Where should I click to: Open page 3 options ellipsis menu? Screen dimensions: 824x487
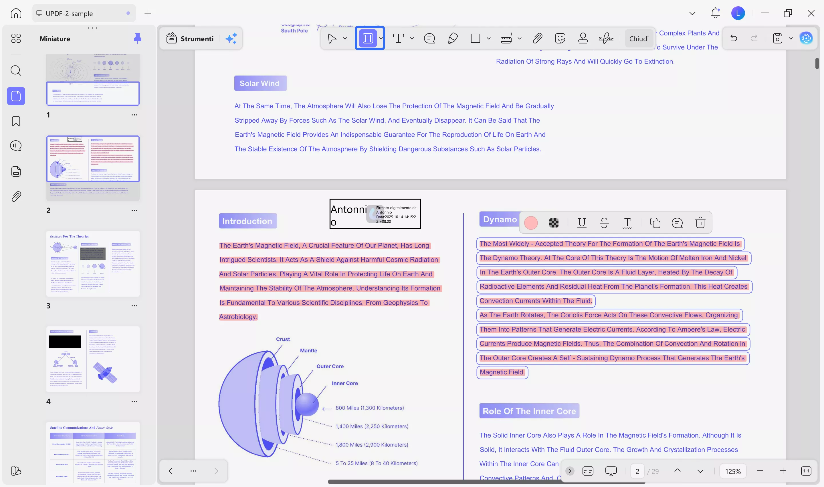[x=134, y=306]
